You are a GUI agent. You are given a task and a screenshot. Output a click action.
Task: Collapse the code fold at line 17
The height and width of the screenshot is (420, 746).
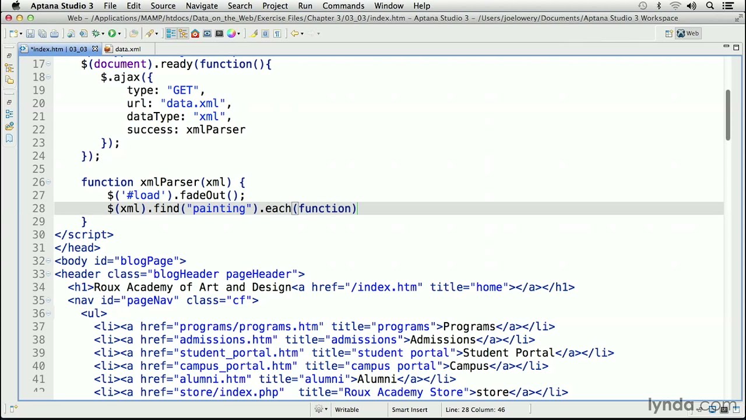[x=48, y=64]
